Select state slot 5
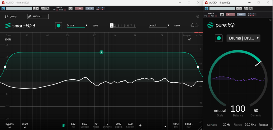The image size is (273, 130). click(125, 26)
